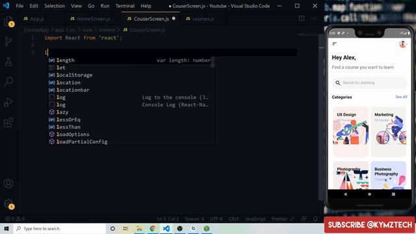This screenshot has width=416, height=234.
Task: Open the Help menu
Action: (146, 6)
